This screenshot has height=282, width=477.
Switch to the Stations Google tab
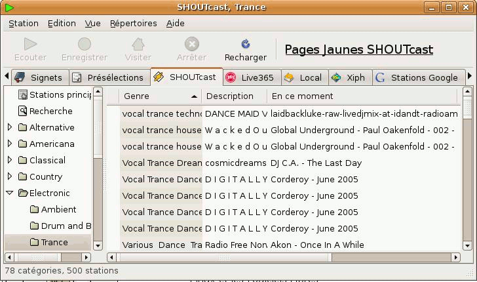(419, 77)
